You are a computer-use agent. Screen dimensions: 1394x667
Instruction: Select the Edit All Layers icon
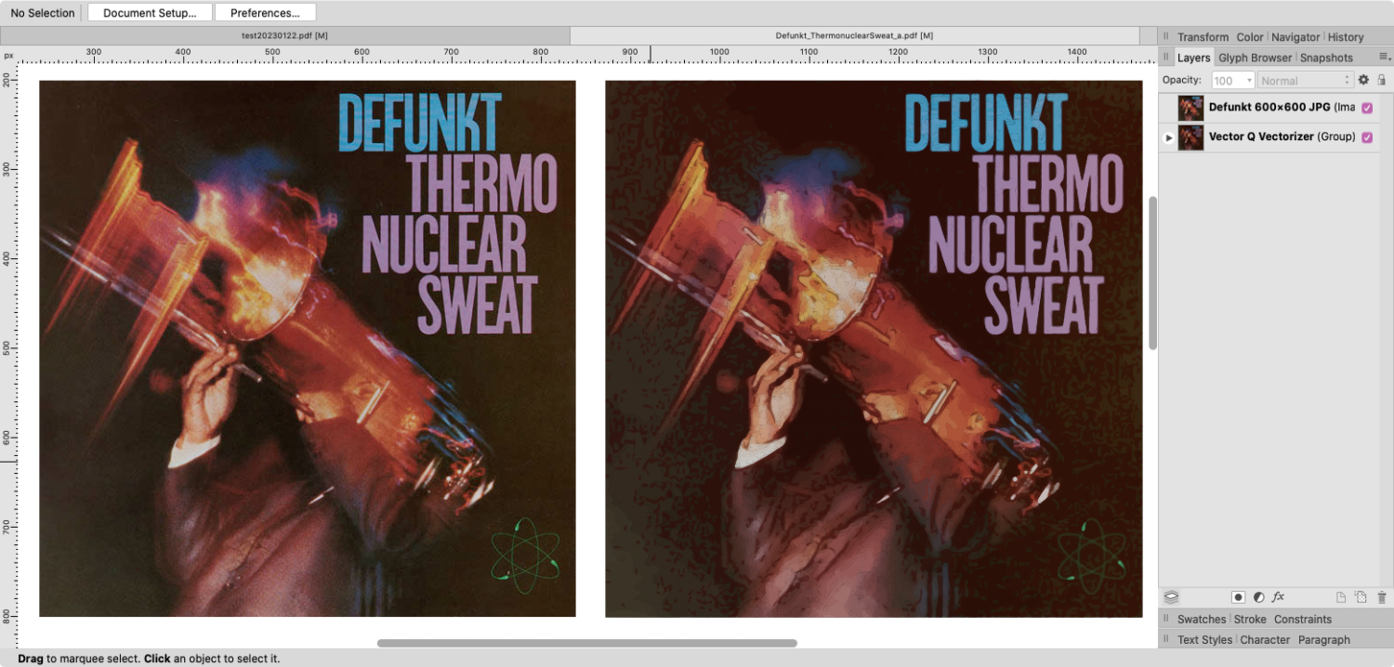(x=1172, y=597)
